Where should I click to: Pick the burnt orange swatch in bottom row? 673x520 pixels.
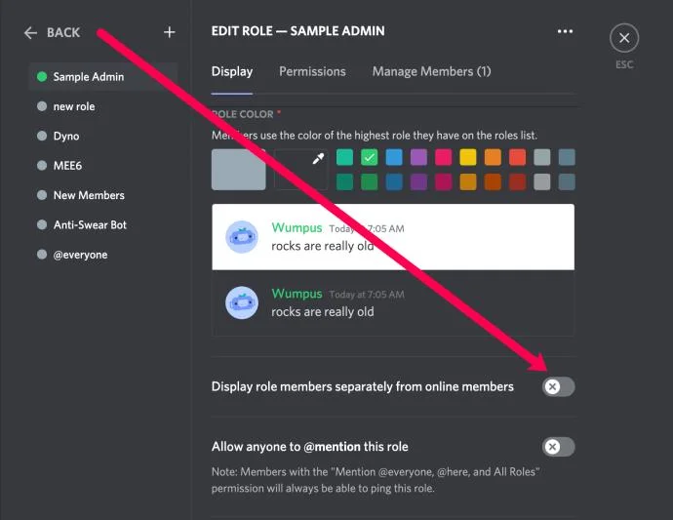493,181
